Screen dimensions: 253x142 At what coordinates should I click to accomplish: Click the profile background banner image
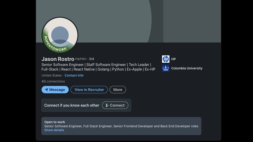(x=128, y=21)
